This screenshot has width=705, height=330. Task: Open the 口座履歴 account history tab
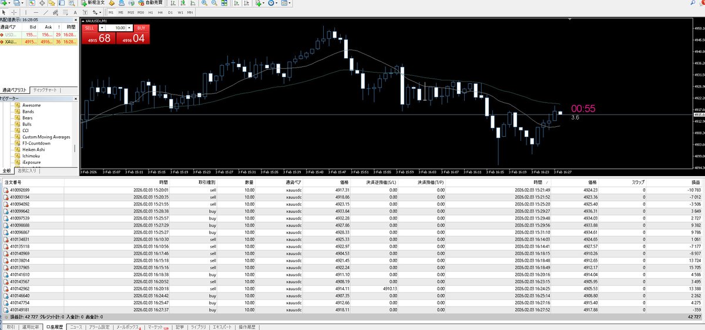click(55, 326)
